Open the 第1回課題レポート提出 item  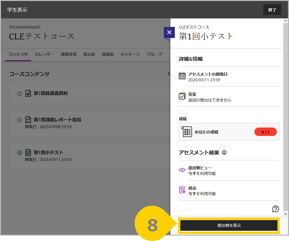point(57,120)
